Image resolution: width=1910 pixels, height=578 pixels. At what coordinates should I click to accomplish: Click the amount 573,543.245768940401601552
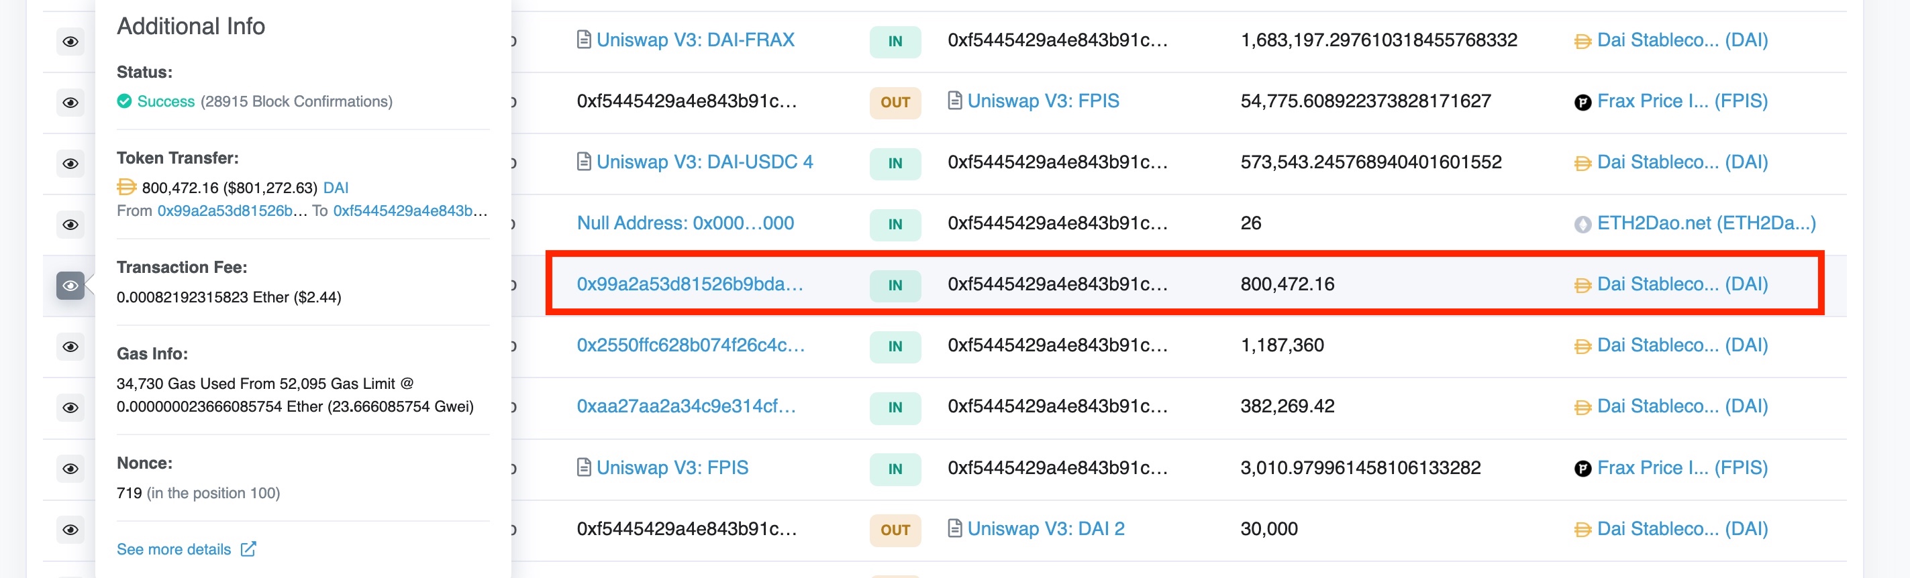(1371, 162)
